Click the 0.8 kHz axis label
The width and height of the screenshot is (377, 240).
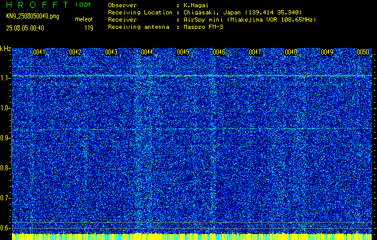coord(4,168)
